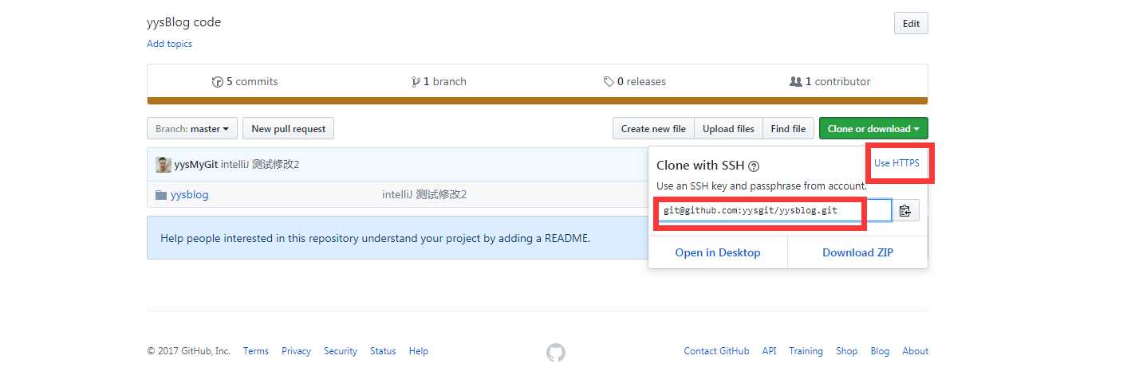1123x371 pixels.
Task: Click the language color bar
Action: pos(538,101)
